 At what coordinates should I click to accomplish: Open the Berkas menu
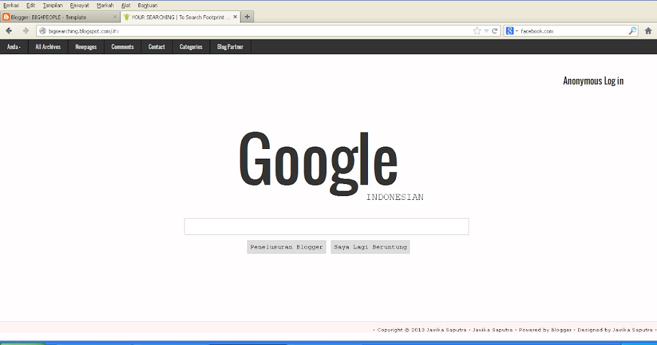[11, 5]
